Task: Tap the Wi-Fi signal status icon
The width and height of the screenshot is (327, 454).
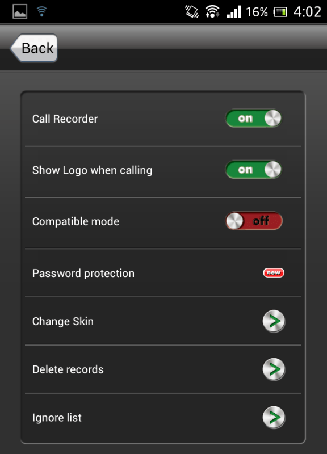Action: [x=212, y=12]
